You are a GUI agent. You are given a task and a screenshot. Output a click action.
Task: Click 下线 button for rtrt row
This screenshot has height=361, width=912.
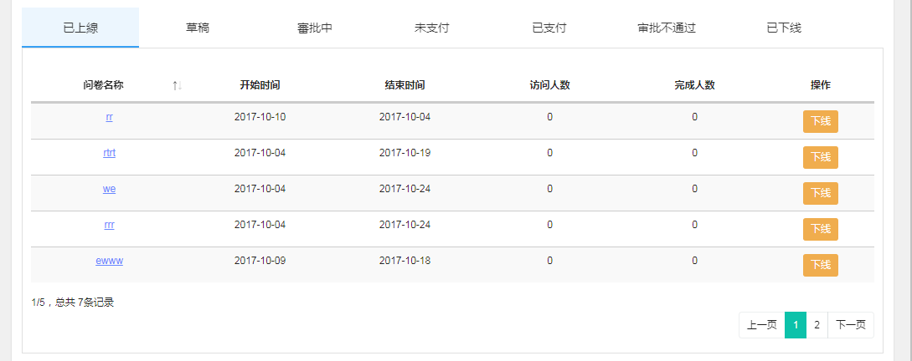[821, 157]
